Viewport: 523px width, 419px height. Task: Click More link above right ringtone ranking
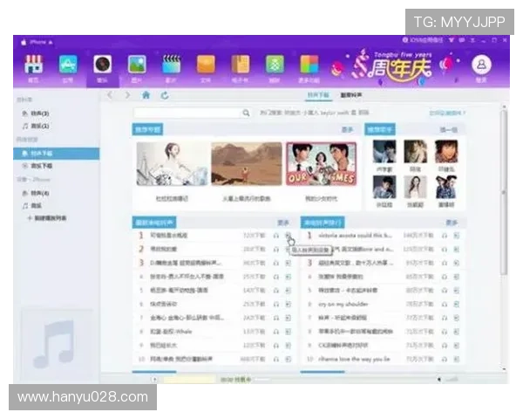click(452, 223)
